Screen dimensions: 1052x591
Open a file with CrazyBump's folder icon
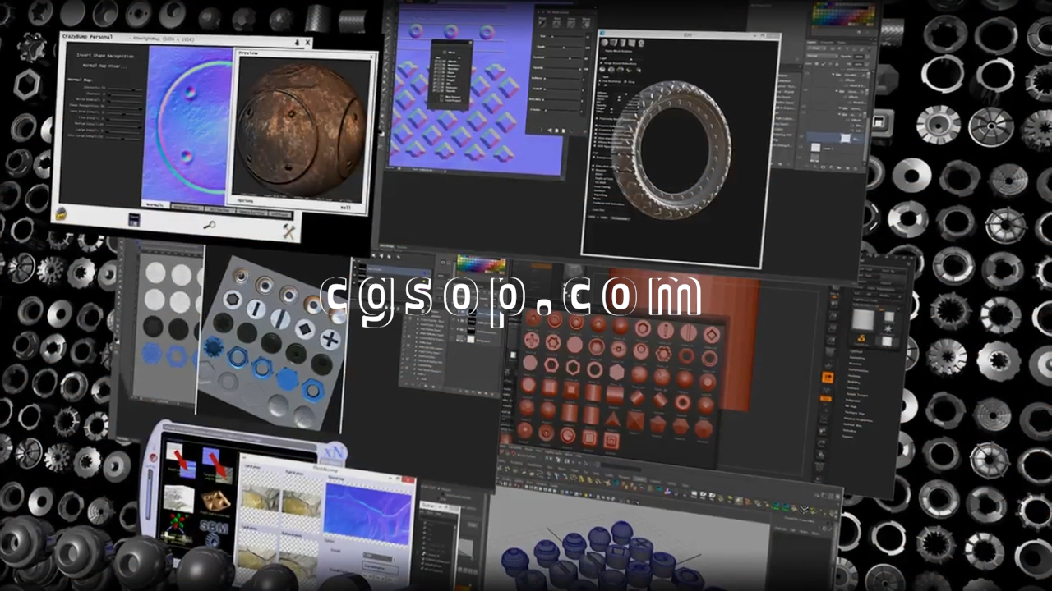(x=61, y=215)
